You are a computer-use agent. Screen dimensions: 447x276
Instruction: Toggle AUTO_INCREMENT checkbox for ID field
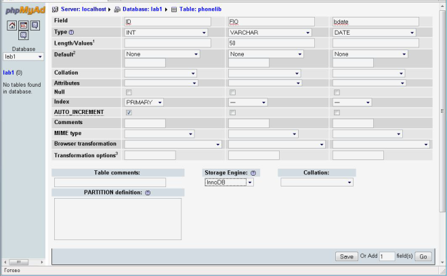129,113
